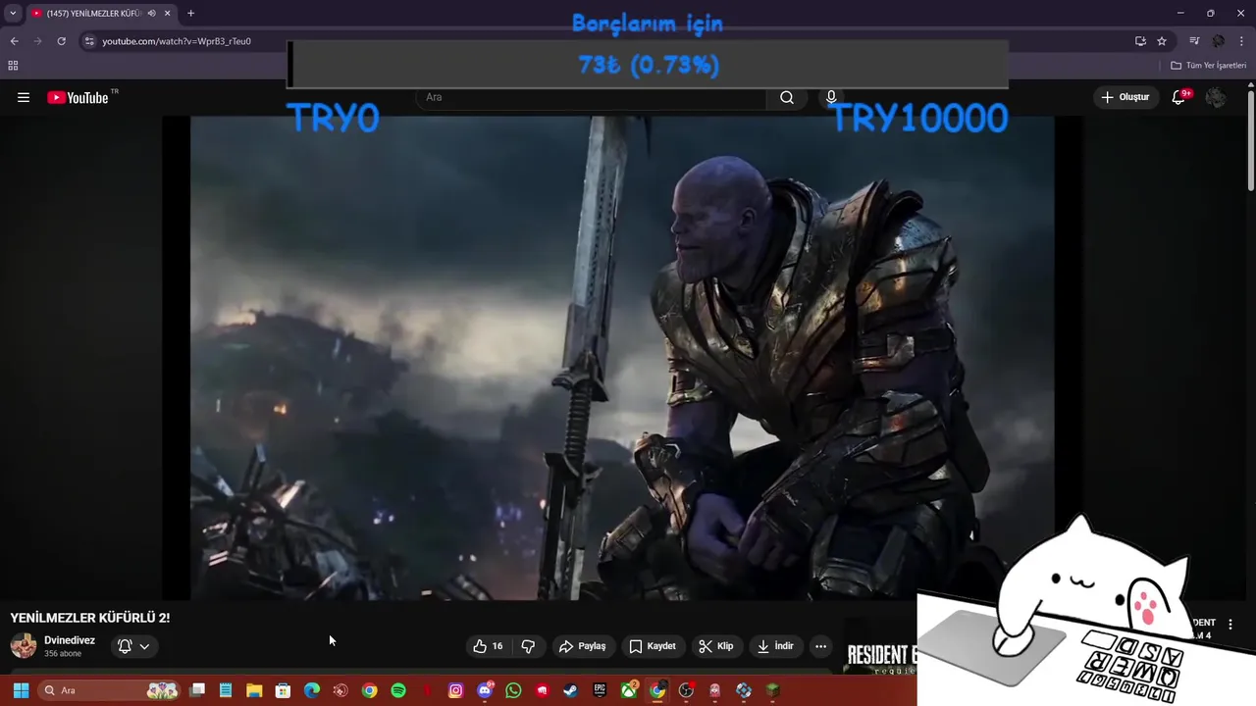
Task: Click the video player to pause
Action: pos(622,358)
